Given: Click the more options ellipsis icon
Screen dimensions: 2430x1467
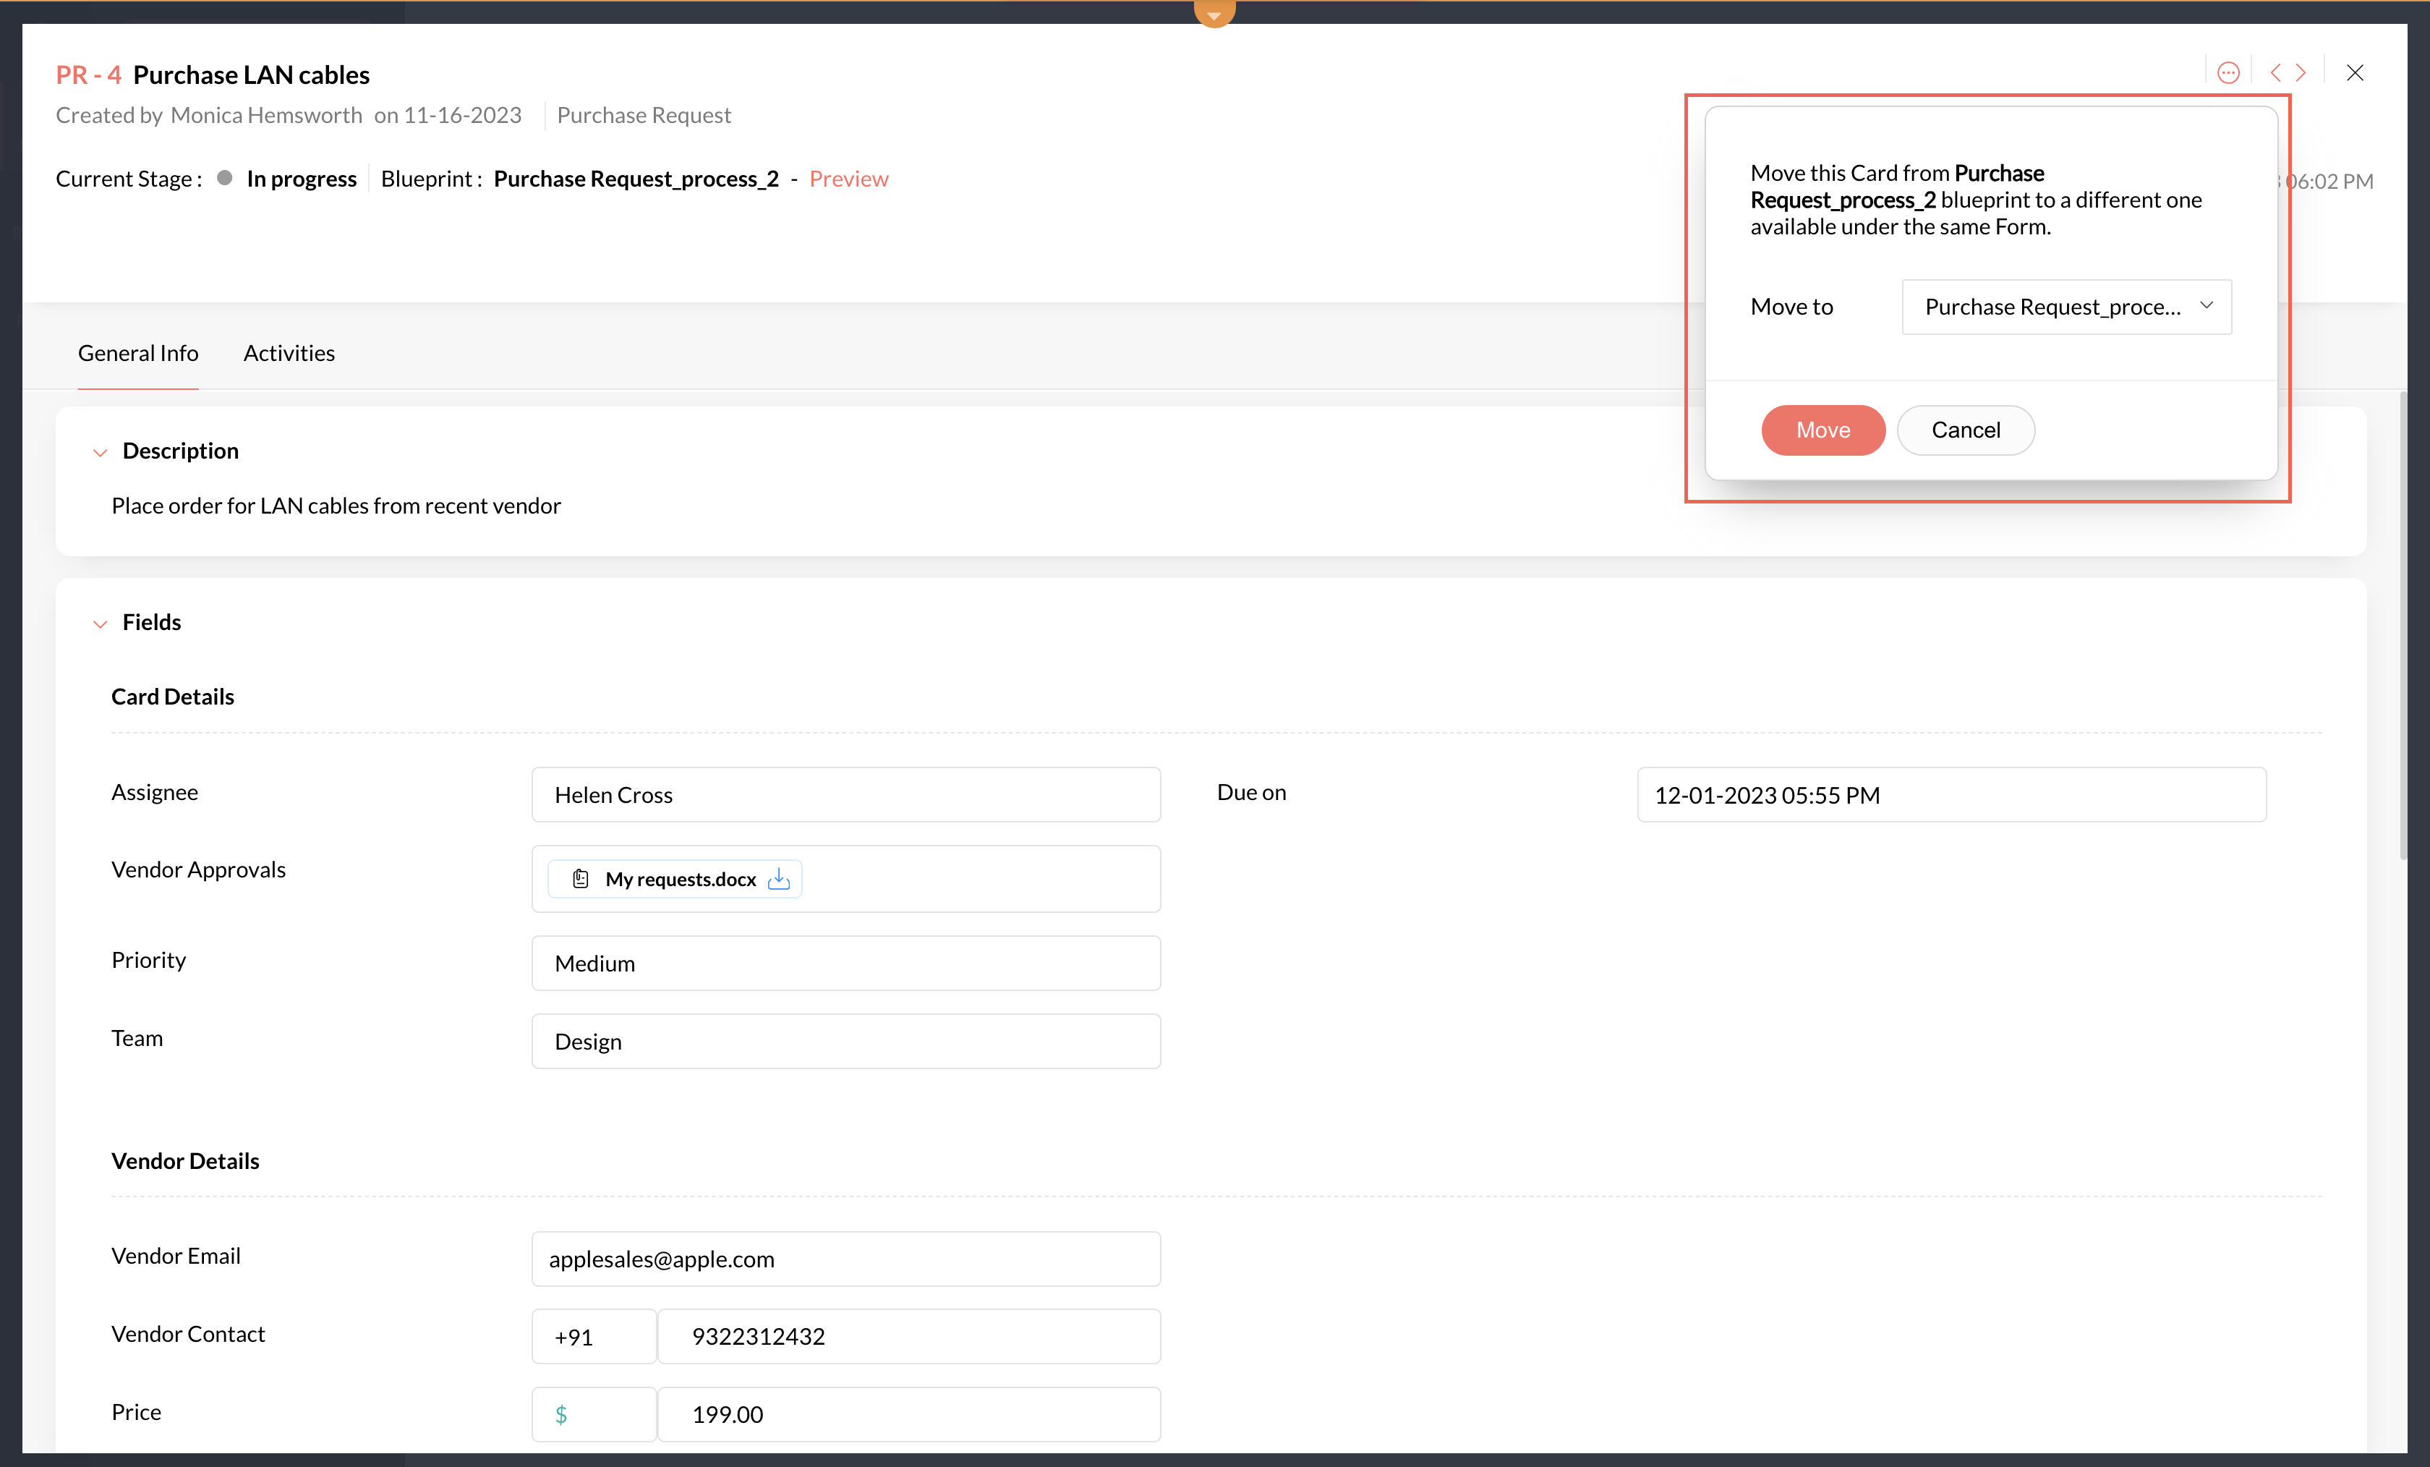Looking at the screenshot, I should [2227, 73].
